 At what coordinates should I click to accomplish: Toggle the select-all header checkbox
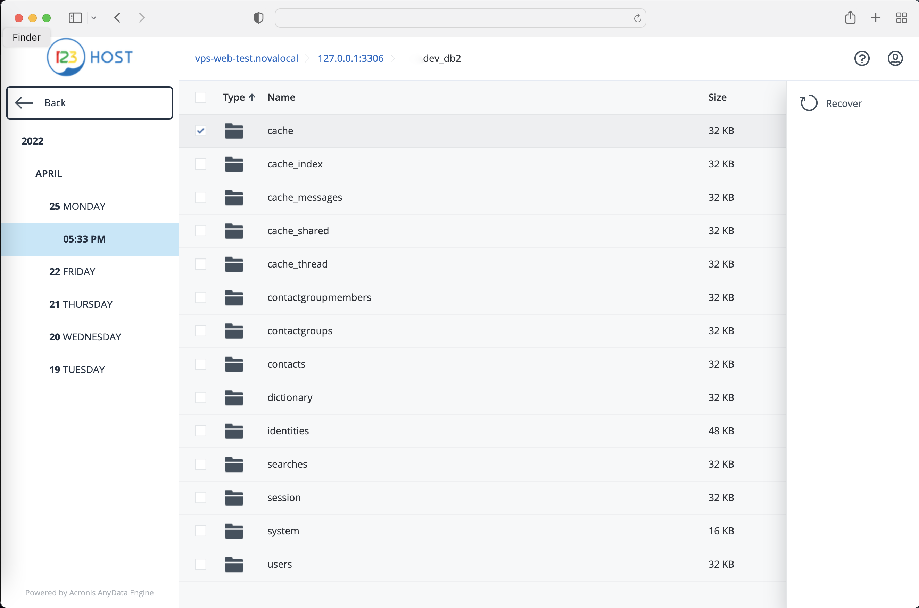[200, 97]
